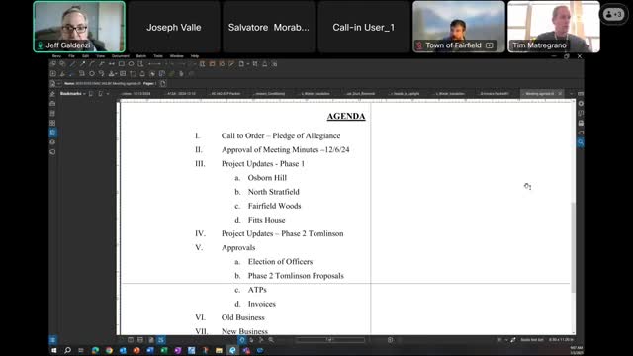The image size is (633, 356).
Task: Click the page navigation slider bar
Action: pos(329,340)
